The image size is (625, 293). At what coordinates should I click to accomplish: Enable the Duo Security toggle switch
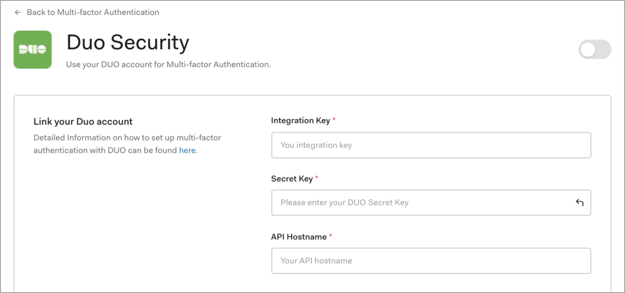(595, 49)
